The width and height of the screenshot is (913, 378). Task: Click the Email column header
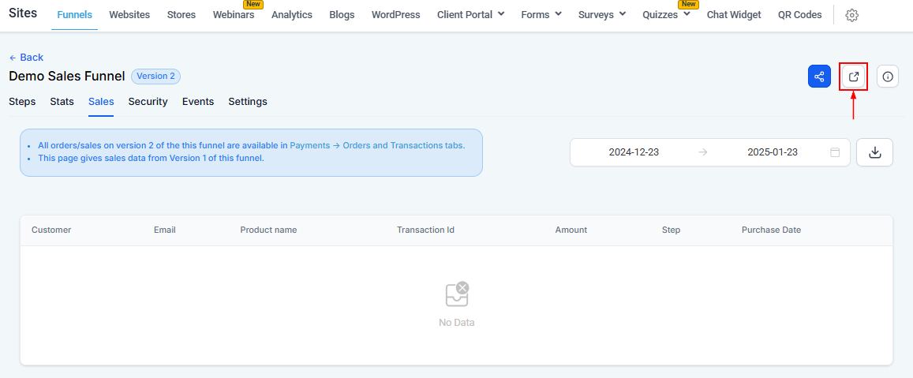tap(165, 230)
